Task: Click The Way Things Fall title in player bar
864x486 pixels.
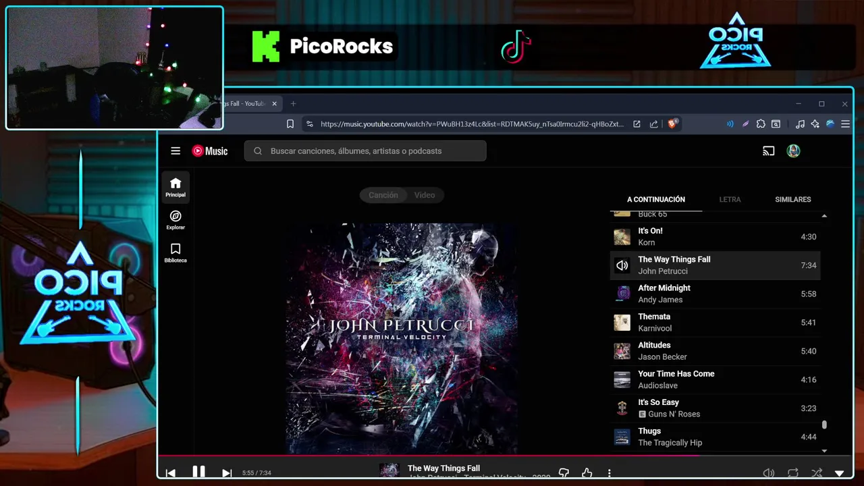Action: coord(443,468)
